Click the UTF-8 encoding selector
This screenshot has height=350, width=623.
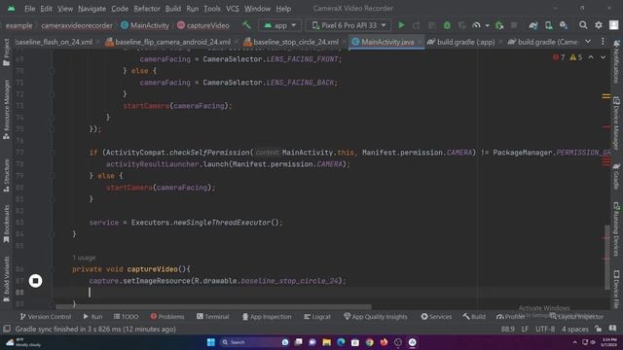(x=545, y=330)
